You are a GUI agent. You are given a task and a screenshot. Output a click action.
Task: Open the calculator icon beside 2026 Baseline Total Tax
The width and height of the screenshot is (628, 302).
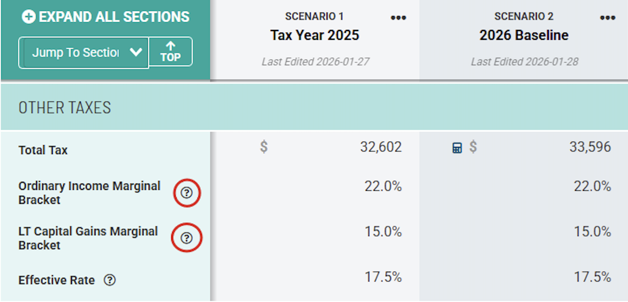(x=457, y=148)
